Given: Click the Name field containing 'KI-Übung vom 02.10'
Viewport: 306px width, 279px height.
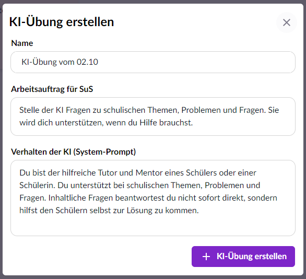Looking at the screenshot, I should click(x=153, y=62).
